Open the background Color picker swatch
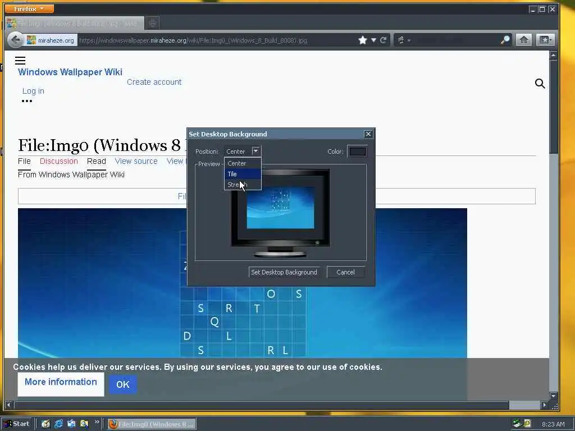Screen dimensions: 575x431 (357, 152)
